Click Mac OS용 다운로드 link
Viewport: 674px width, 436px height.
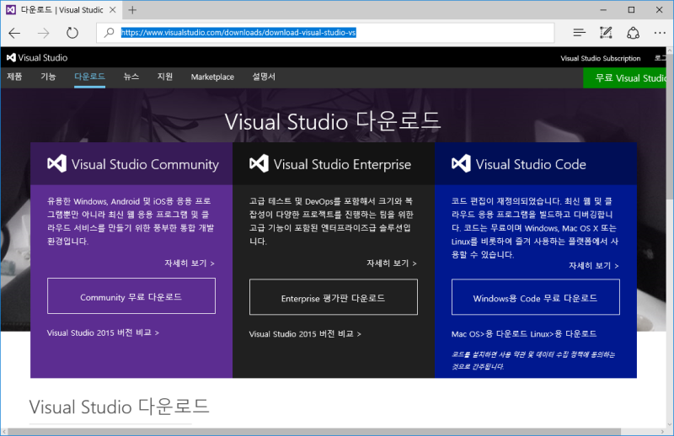click(489, 334)
